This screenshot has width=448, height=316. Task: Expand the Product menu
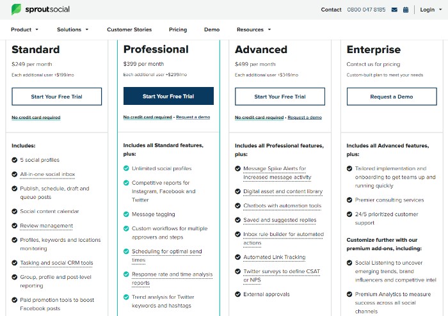[24, 29]
